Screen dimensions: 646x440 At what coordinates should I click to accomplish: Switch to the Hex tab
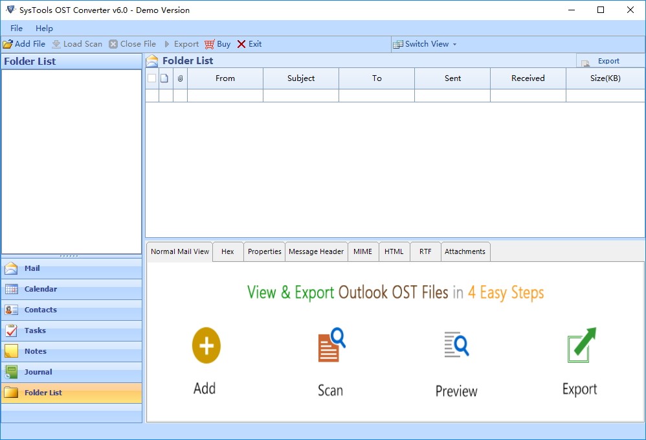(x=227, y=251)
